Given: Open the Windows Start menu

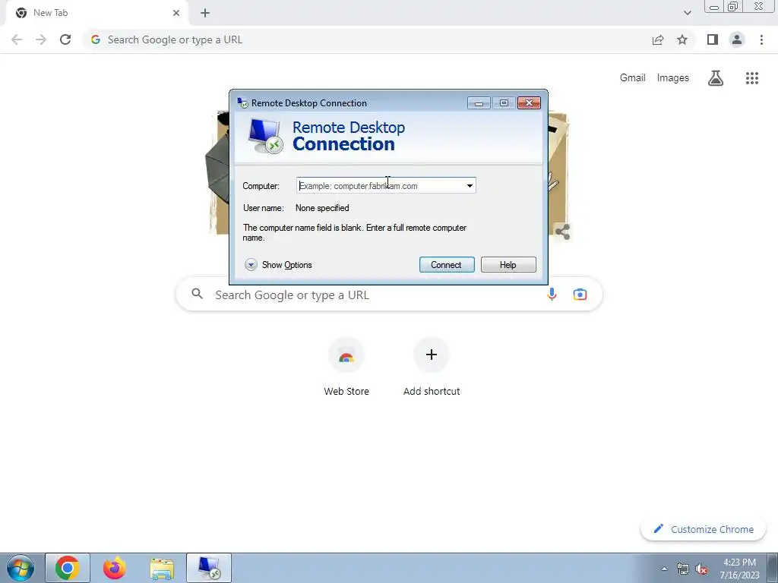Looking at the screenshot, I should [x=21, y=568].
